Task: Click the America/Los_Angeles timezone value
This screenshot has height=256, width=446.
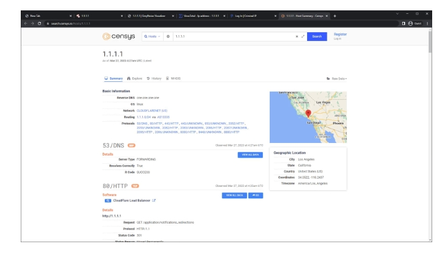Action: coord(312,183)
